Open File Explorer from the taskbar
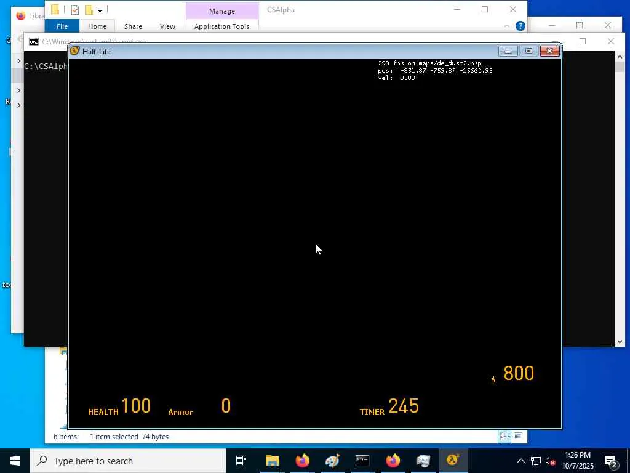 (272, 461)
